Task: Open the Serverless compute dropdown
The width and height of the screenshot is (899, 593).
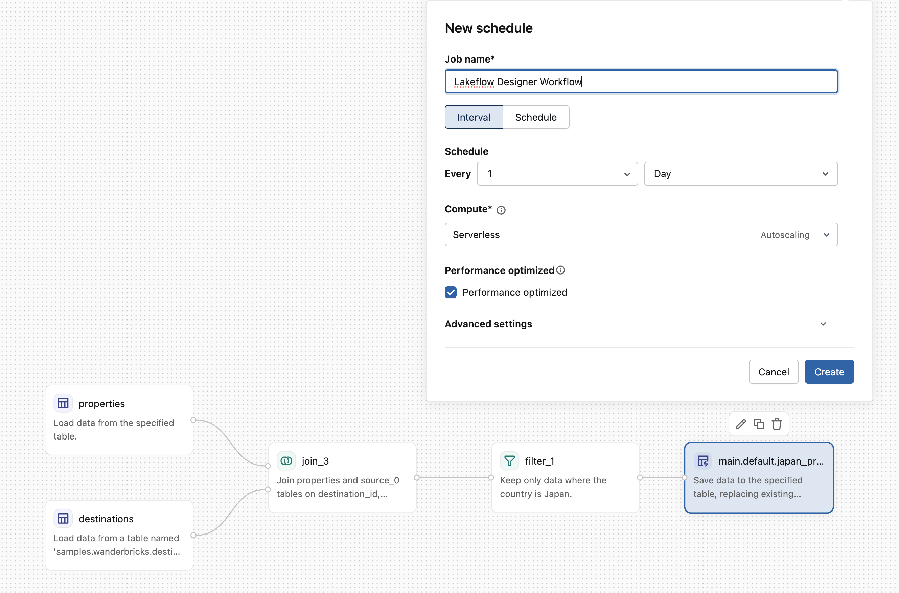Action: click(x=641, y=235)
